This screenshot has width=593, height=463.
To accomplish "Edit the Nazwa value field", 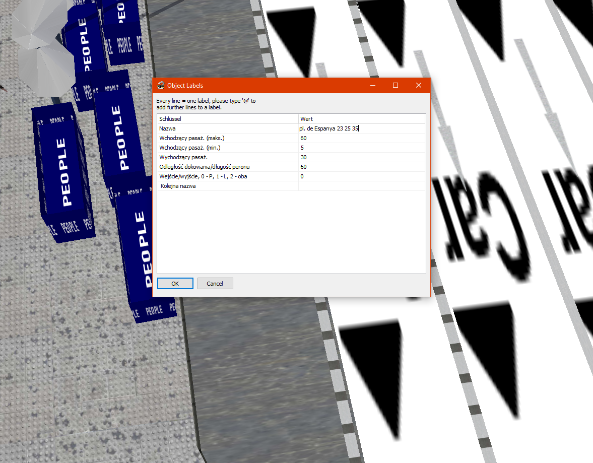I will tap(361, 129).
